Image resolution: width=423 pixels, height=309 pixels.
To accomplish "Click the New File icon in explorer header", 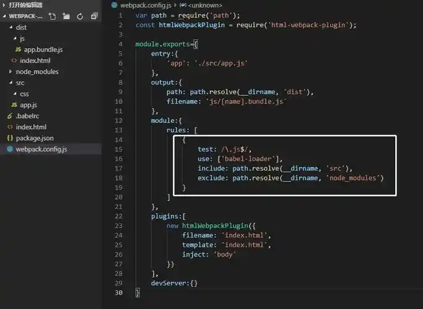I will (53, 17).
